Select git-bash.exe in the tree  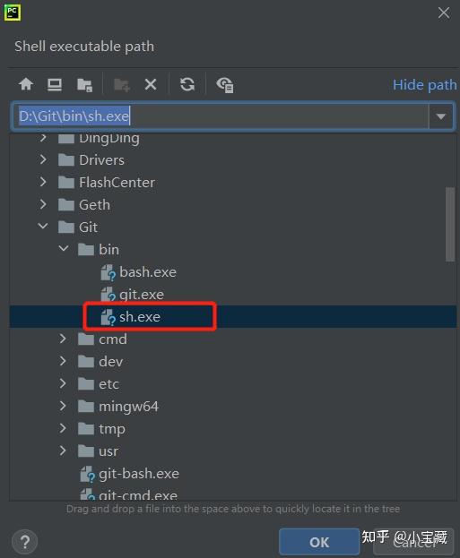click(x=233, y=474)
